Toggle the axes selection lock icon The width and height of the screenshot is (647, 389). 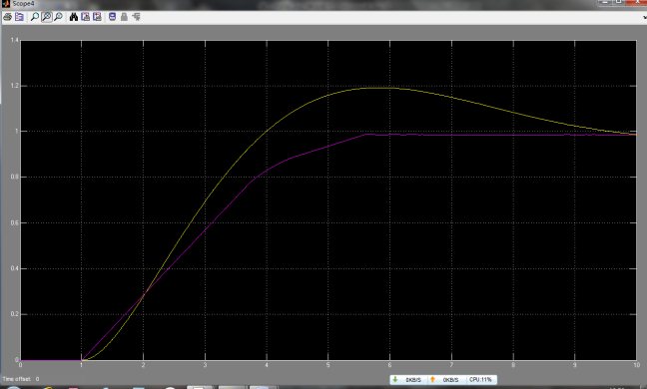click(x=124, y=17)
